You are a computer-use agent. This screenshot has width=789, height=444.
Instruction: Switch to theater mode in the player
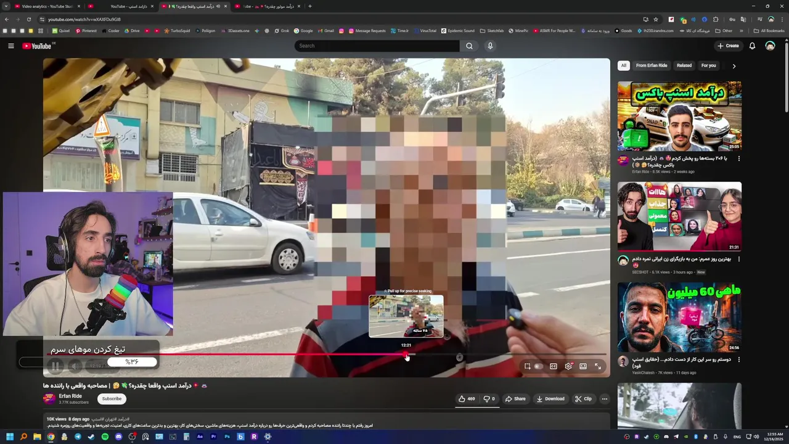583,366
